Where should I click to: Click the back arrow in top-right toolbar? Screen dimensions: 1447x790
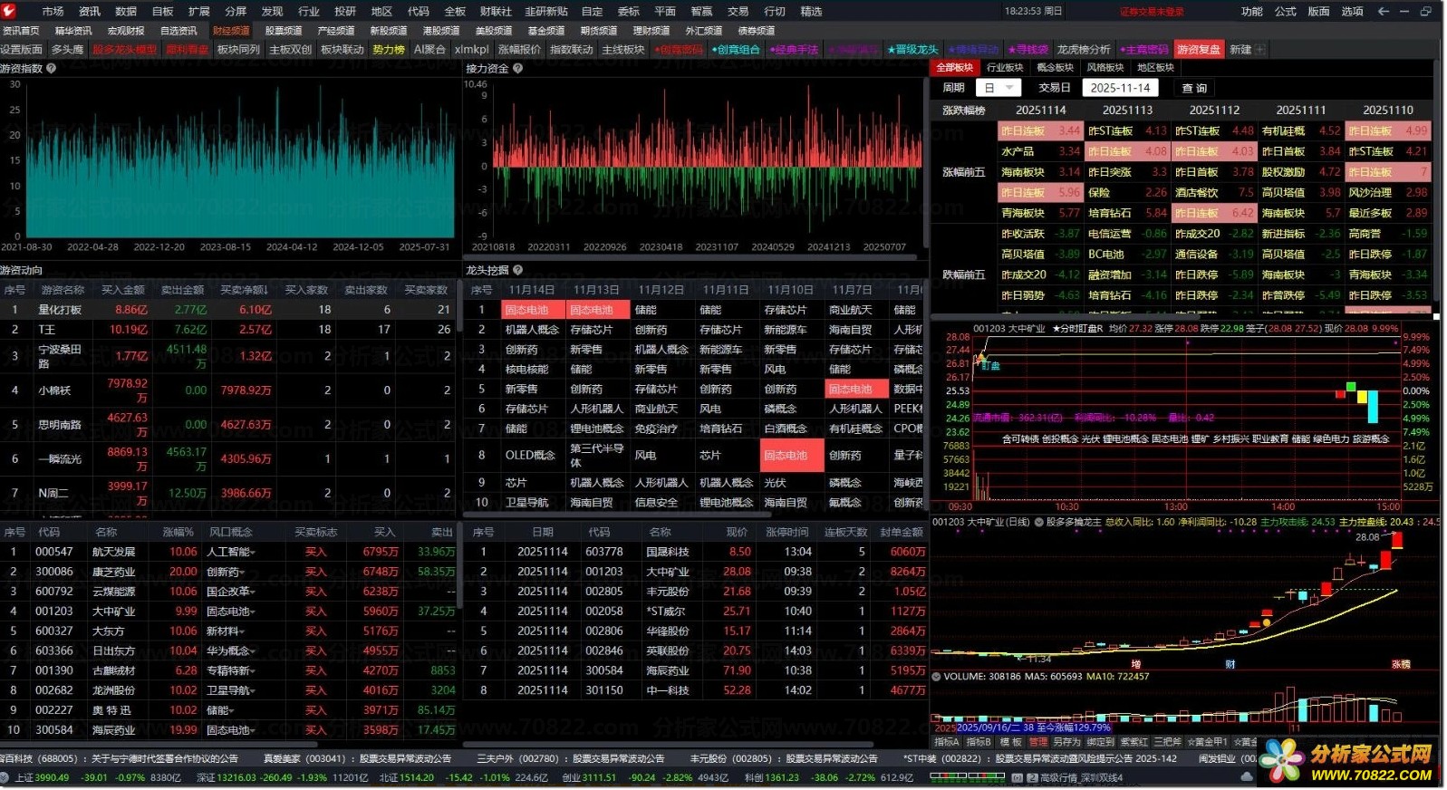click(x=1383, y=11)
